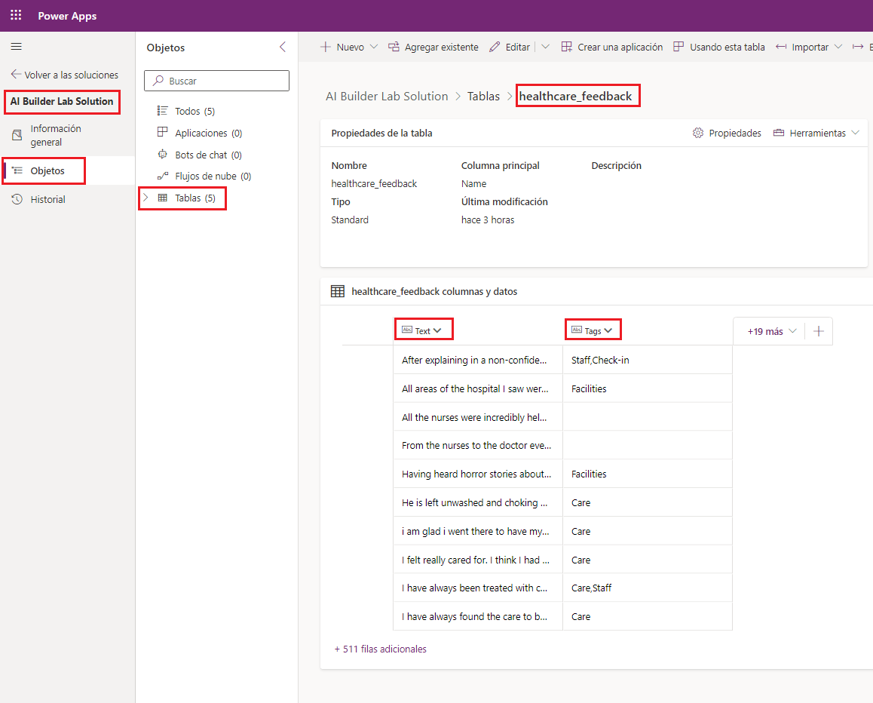873x703 pixels.
Task: Collapse the Objetos panel with chevron
Action: (x=283, y=48)
